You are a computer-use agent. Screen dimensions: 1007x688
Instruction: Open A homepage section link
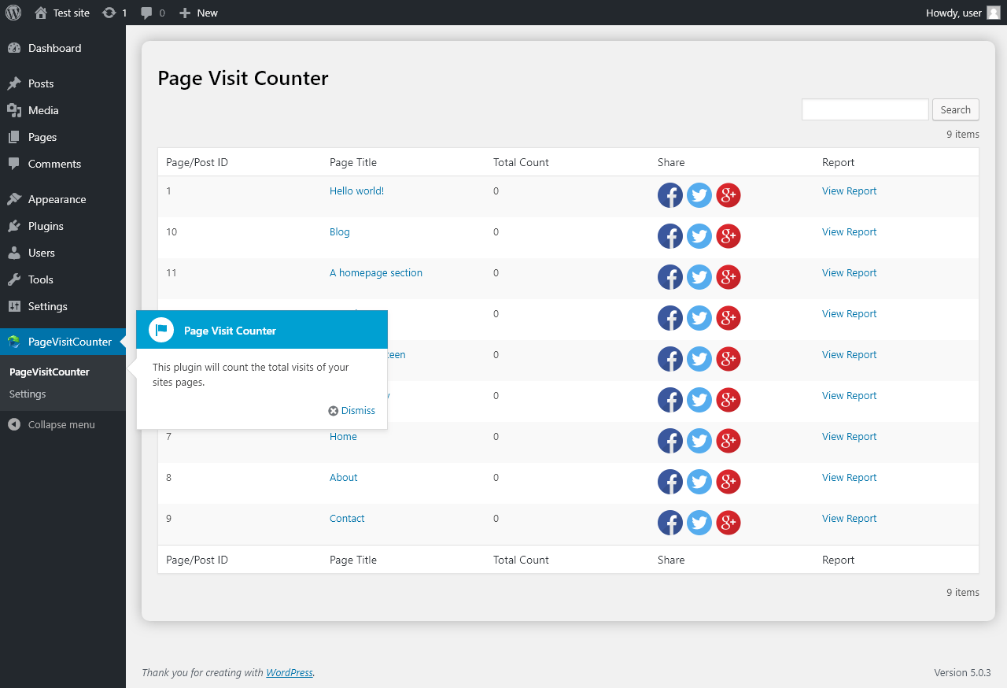(x=376, y=272)
